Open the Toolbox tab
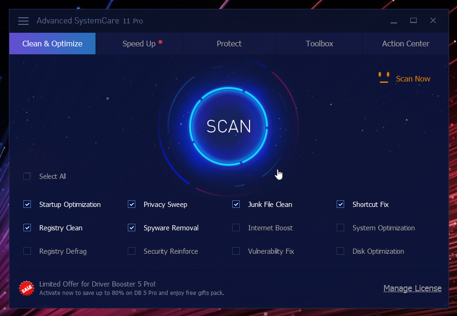Image resolution: width=457 pixels, height=316 pixels. (x=319, y=44)
